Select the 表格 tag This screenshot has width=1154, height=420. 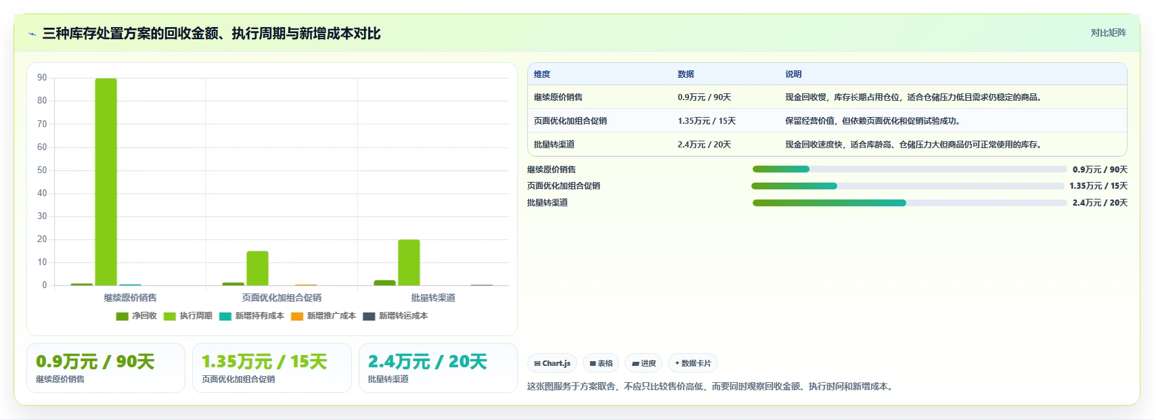tap(601, 363)
